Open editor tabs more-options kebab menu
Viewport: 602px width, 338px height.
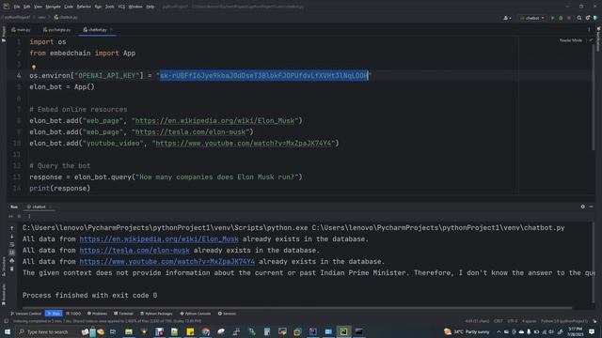coord(589,29)
